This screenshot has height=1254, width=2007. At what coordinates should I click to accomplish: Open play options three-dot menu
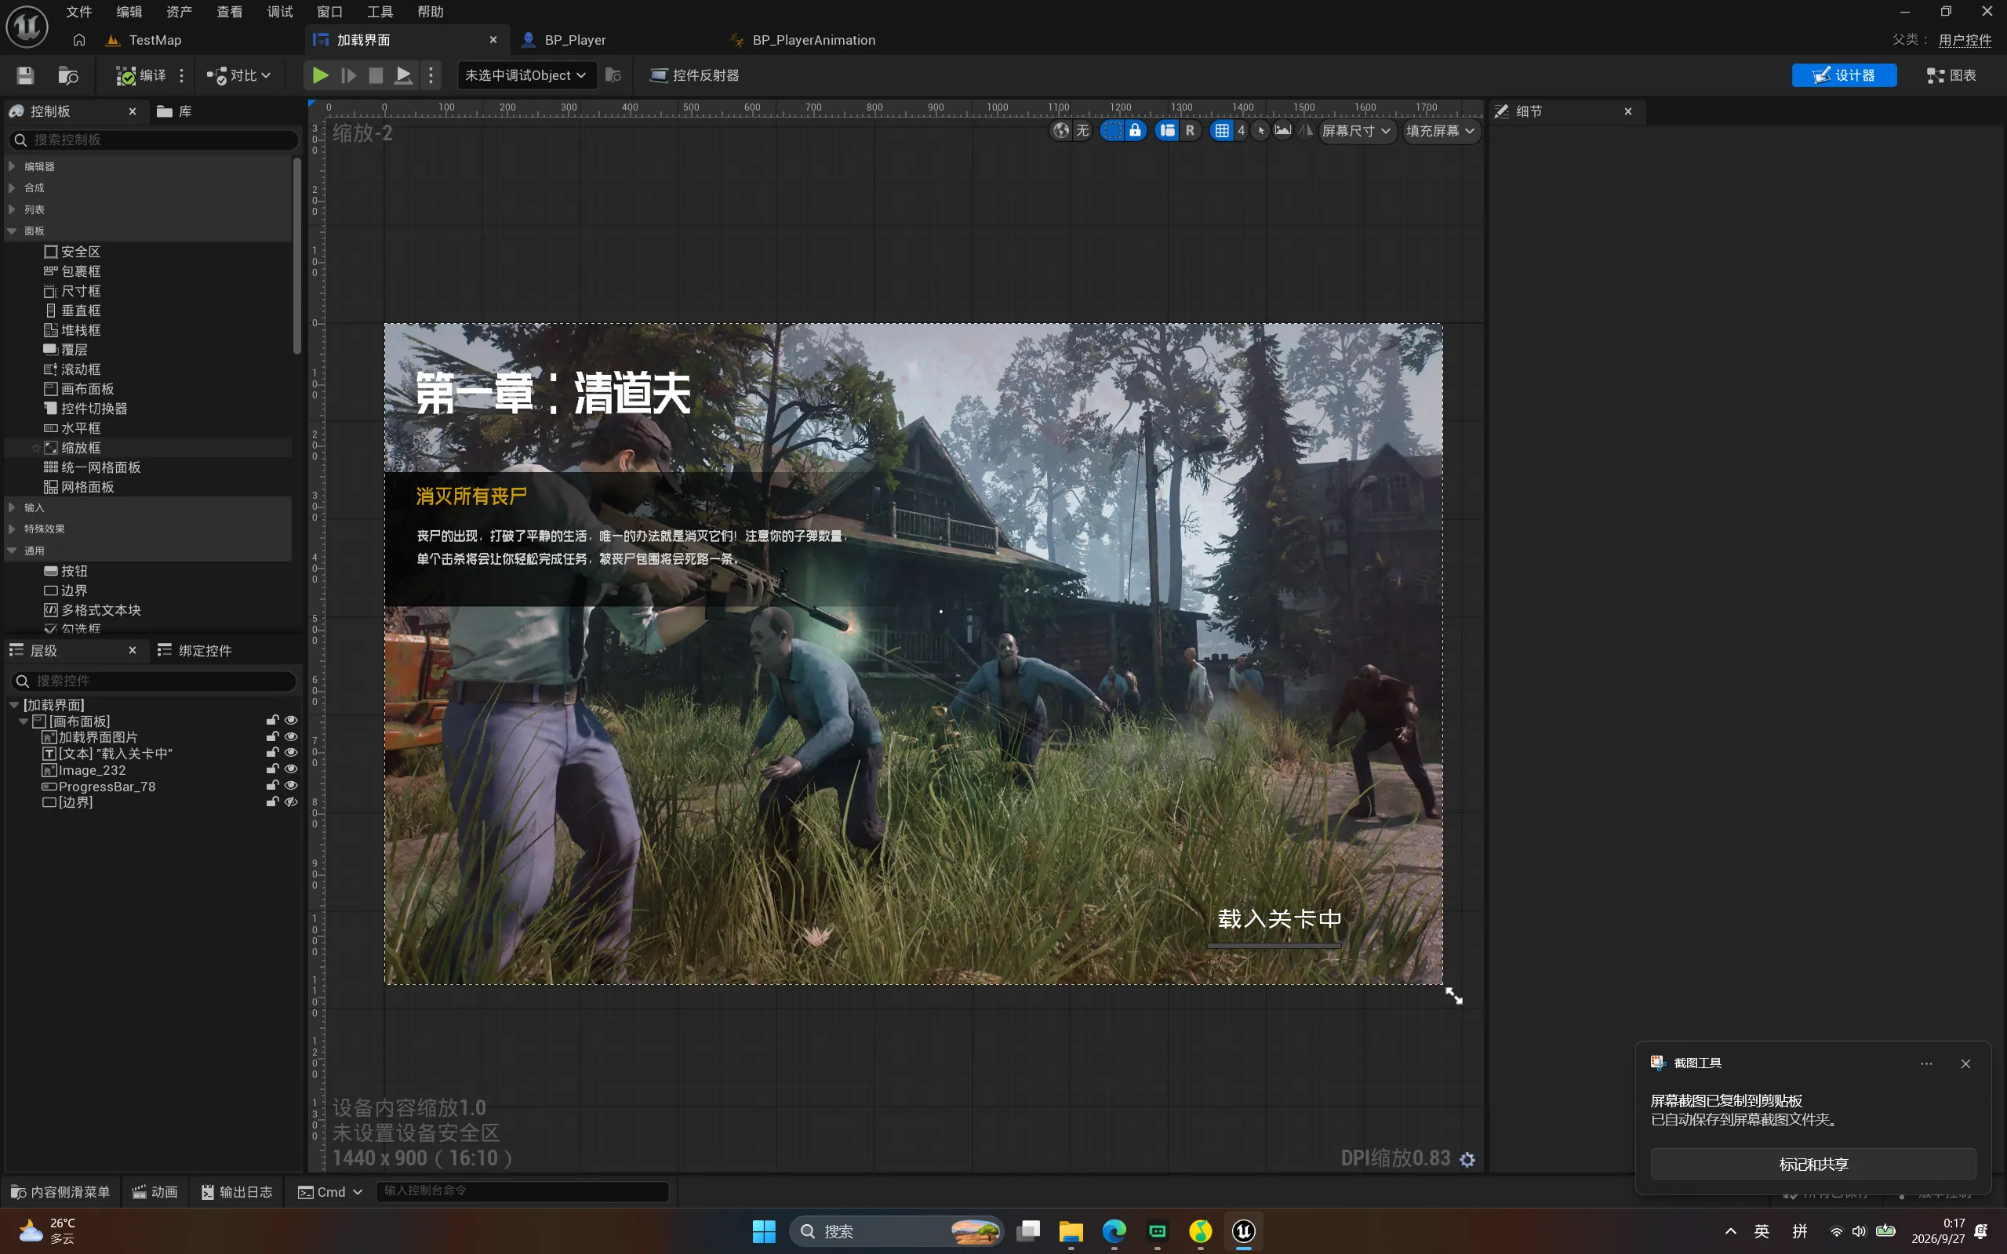point(431,75)
